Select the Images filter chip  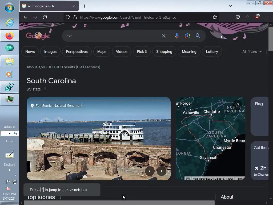click(x=50, y=52)
